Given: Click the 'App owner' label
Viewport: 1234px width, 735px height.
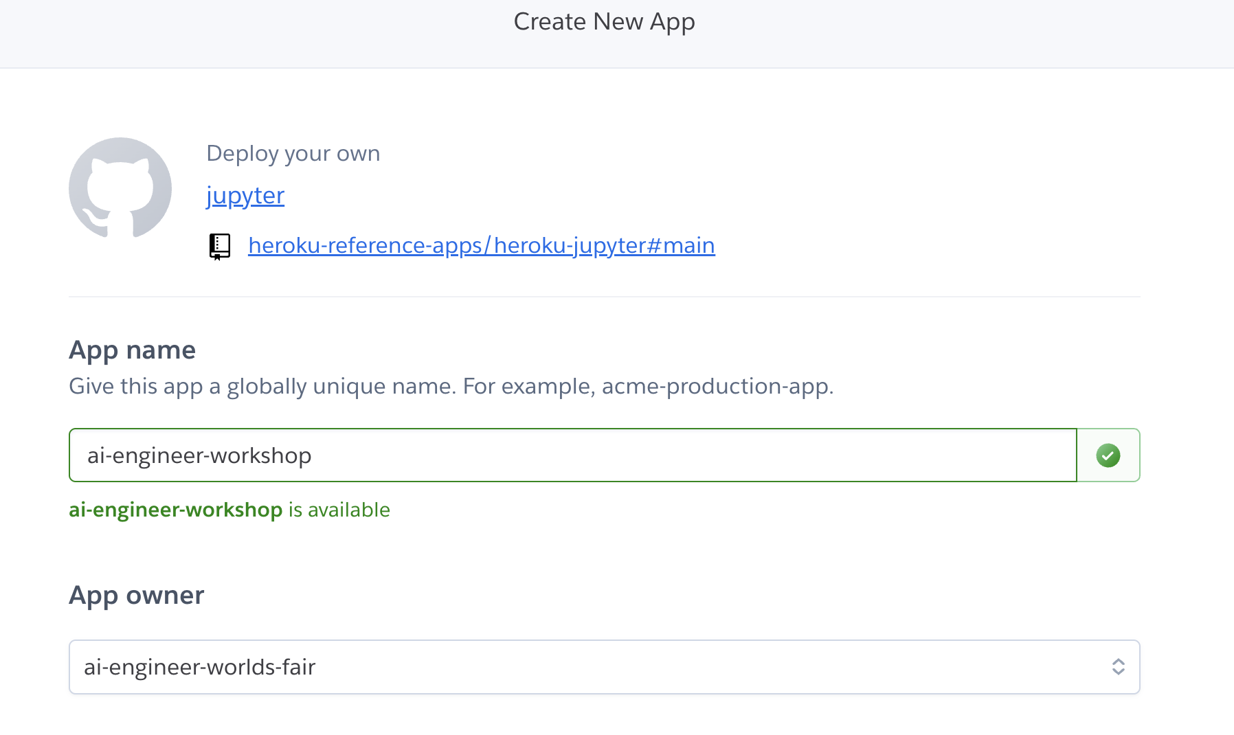Looking at the screenshot, I should point(137,596).
